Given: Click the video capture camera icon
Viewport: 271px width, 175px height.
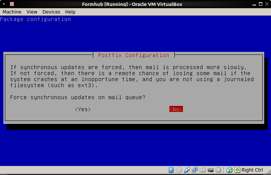Looking at the screenshot, I should tap(210, 170).
